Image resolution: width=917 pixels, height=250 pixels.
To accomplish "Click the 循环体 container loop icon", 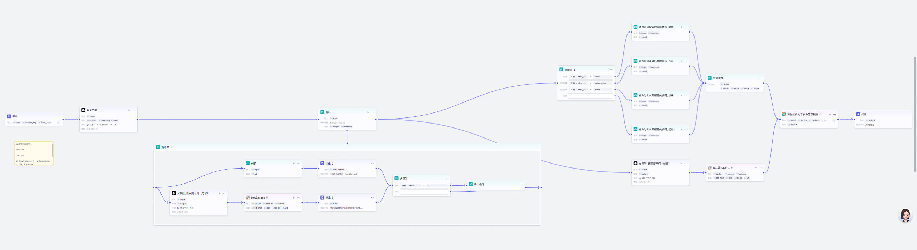I will [x=158, y=147].
